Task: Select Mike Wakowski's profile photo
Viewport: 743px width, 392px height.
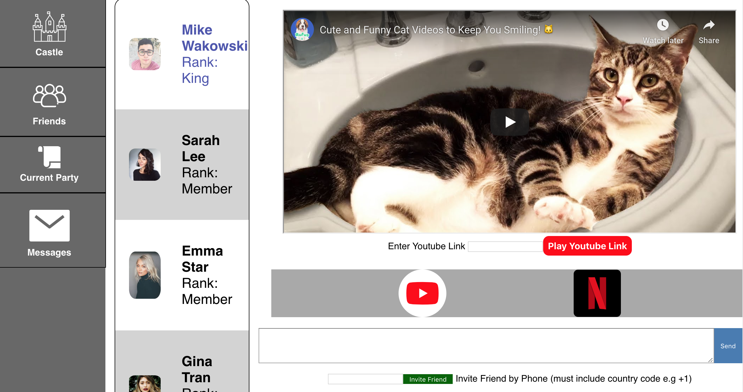Action: 145,54
